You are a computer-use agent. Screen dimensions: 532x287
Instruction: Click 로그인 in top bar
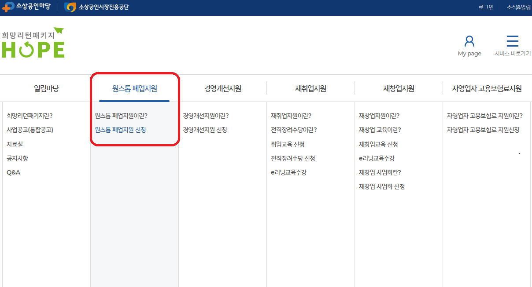point(486,7)
